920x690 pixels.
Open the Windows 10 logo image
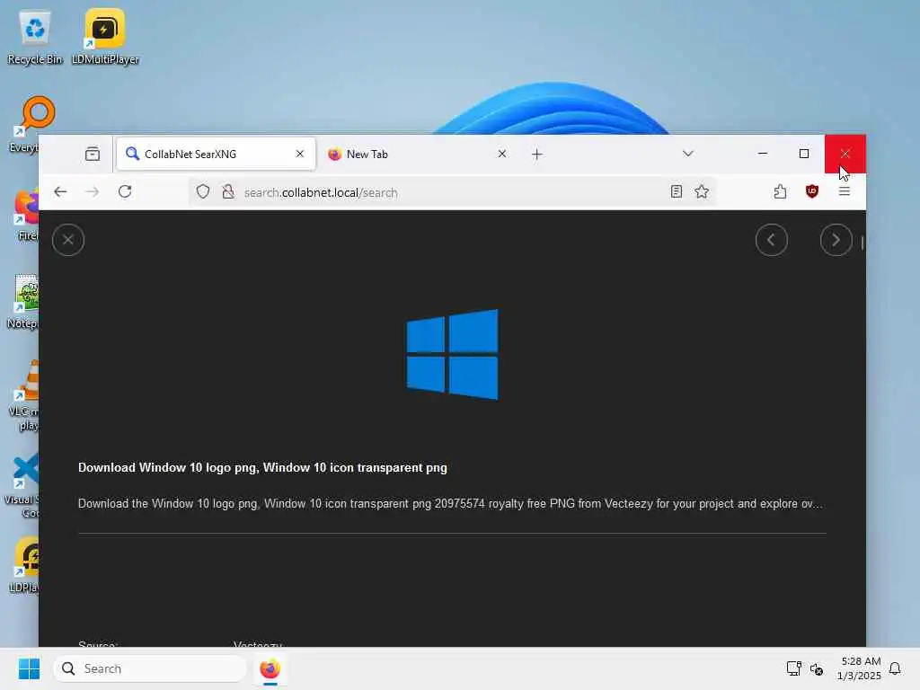453,354
